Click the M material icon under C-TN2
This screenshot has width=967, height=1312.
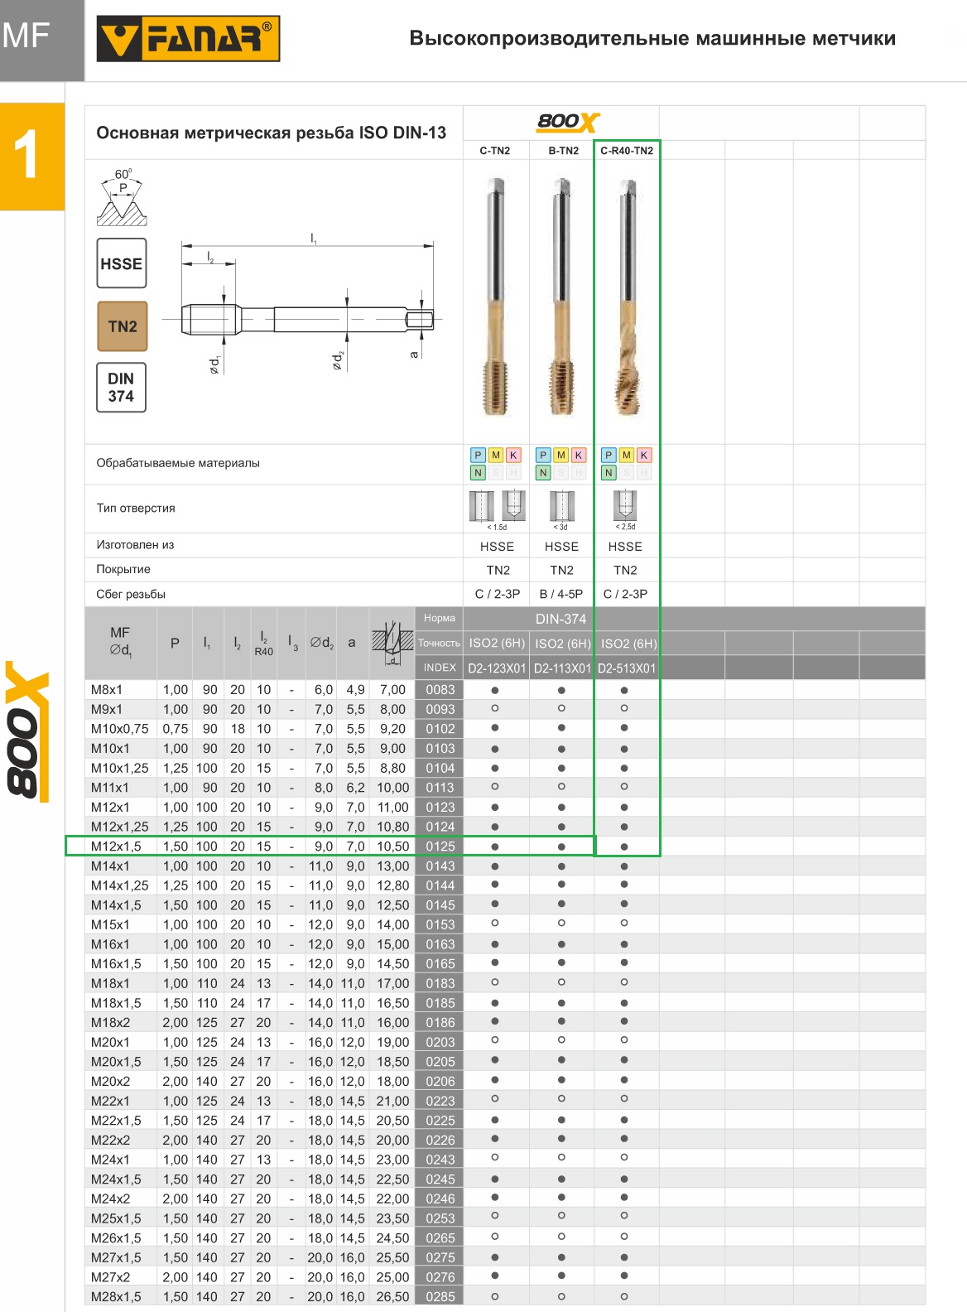(x=495, y=455)
